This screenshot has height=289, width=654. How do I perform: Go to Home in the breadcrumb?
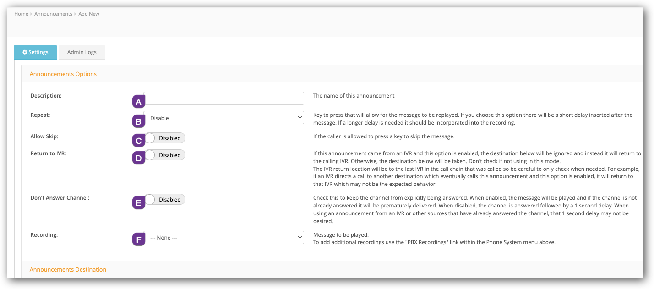(21, 14)
